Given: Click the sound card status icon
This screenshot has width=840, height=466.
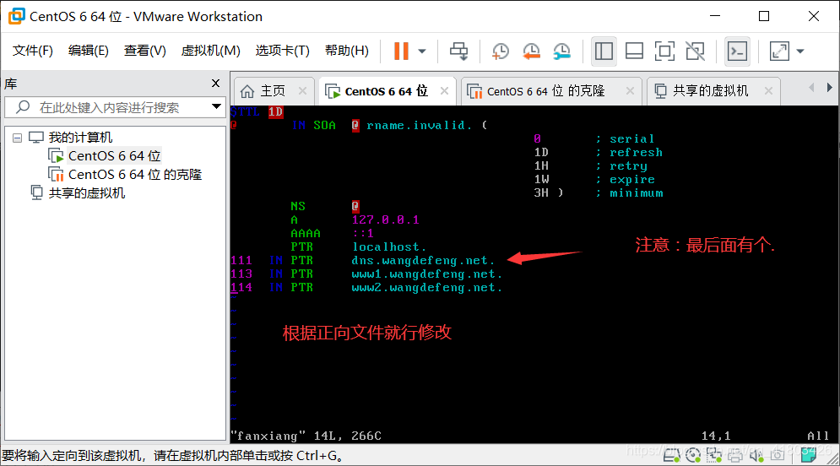Looking at the screenshot, I should [756, 455].
